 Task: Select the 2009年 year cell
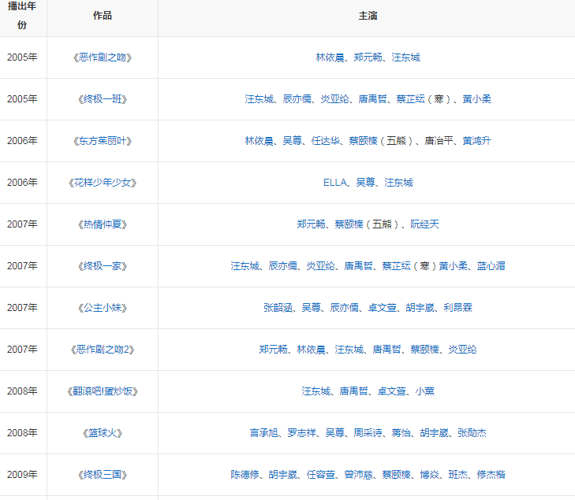tap(22, 475)
